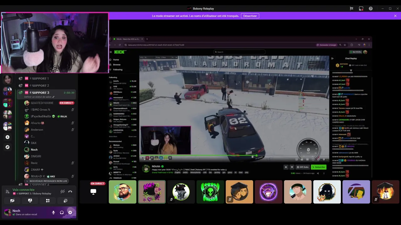Select the SUPPORT 3 voice channel

[x=47, y=92]
